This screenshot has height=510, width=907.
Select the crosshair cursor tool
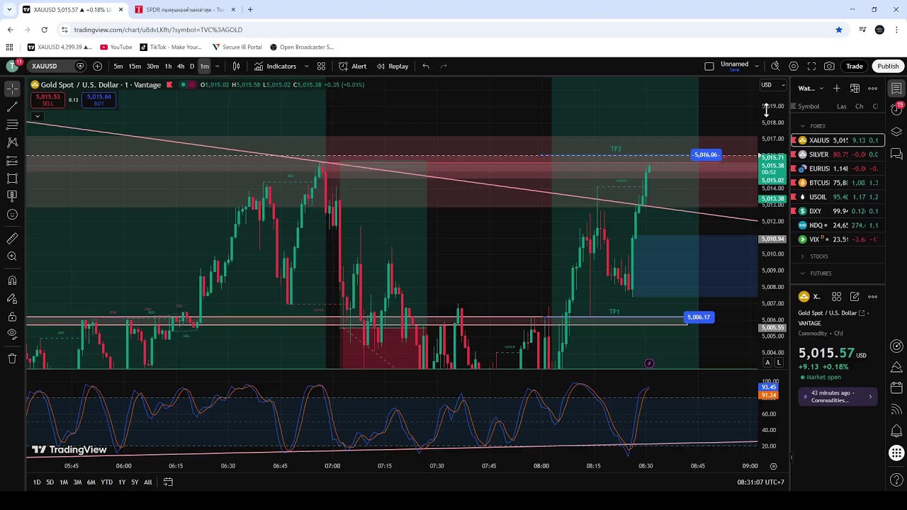(x=12, y=89)
